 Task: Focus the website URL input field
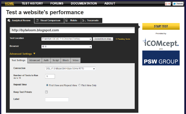click(x=72, y=30)
